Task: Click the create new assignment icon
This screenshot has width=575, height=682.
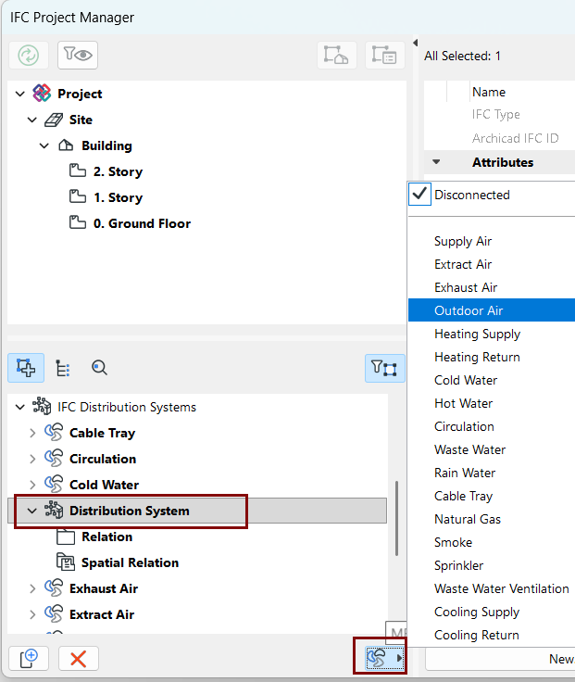Action: click(29, 659)
